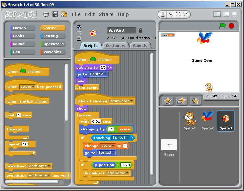
Task: Open the Edit menu
Action: [90, 14]
